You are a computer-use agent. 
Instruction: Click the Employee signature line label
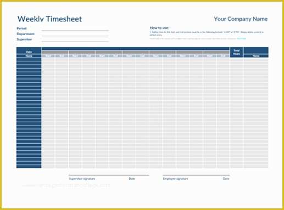[x=175, y=179]
